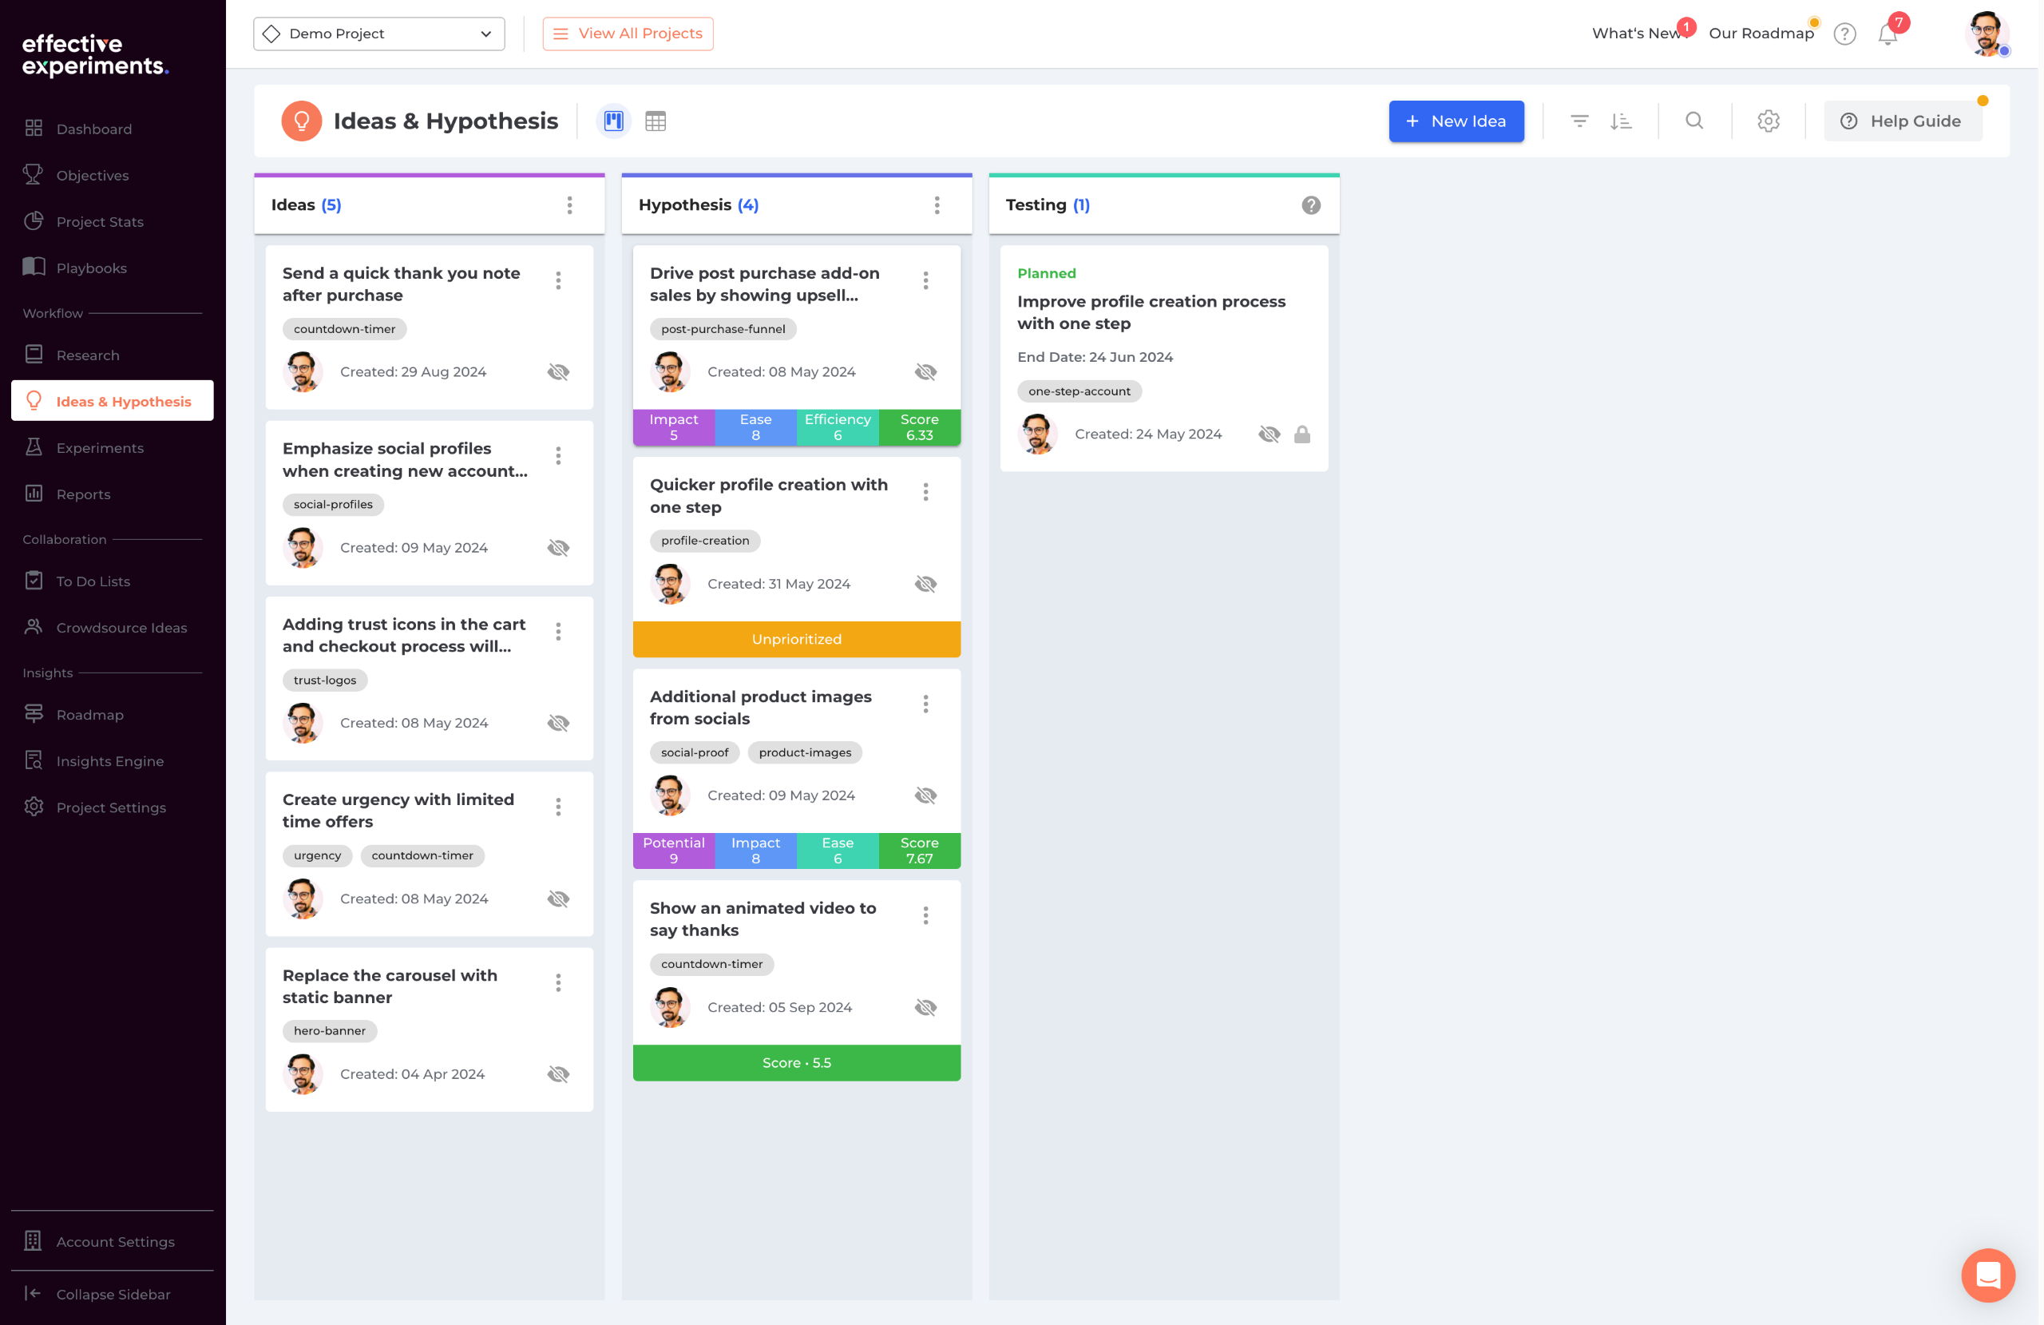
Task: Open the search magnifier icon
Action: tap(1693, 121)
